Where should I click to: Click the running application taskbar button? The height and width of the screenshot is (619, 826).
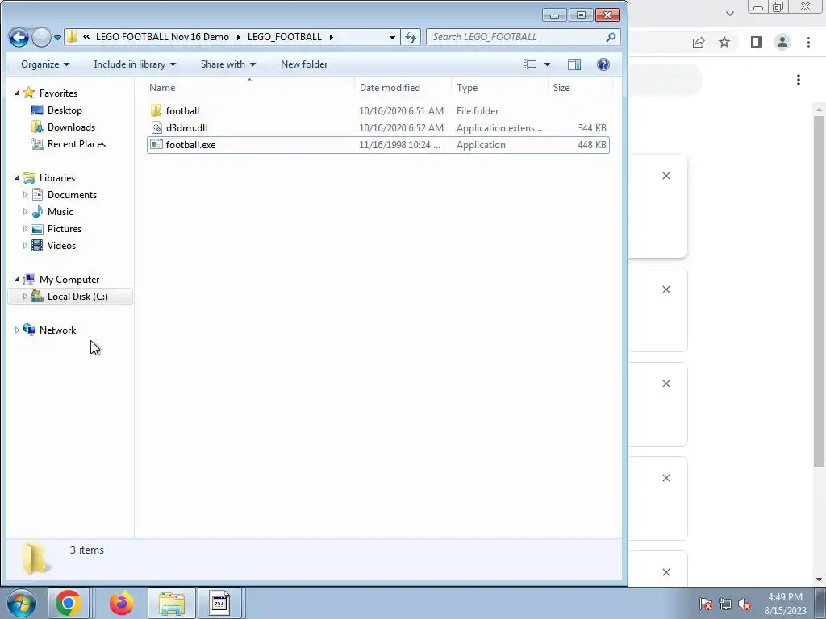(219, 603)
